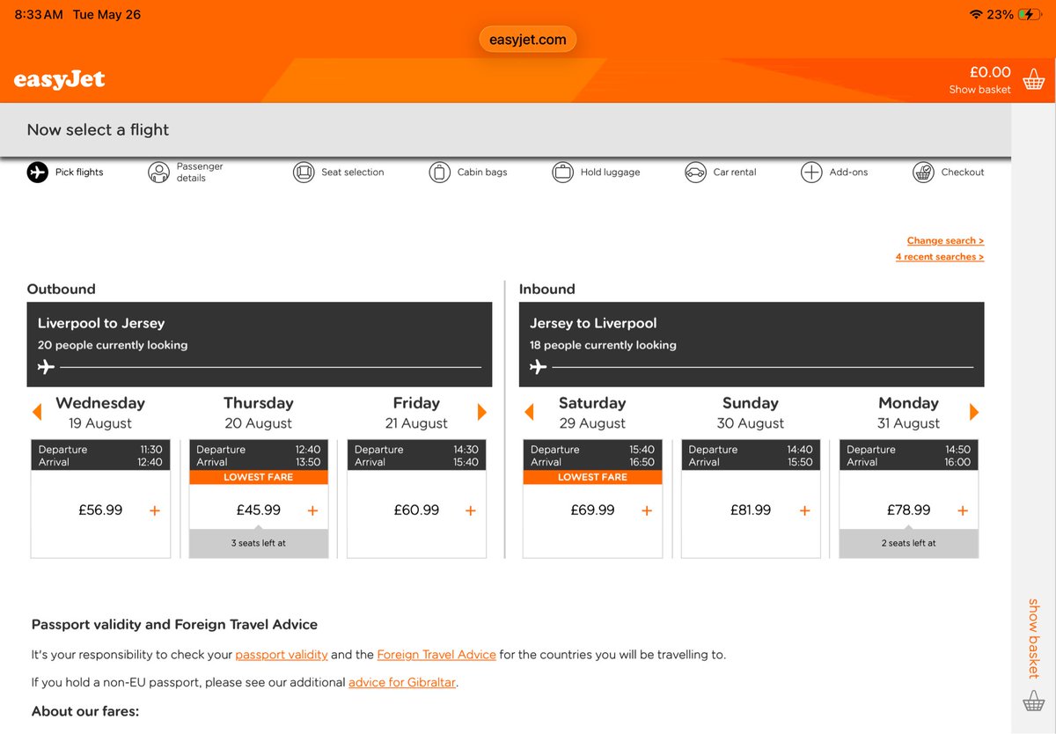Select Monday 31 August date heading
The width and height of the screenshot is (1056, 734).
(909, 413)
